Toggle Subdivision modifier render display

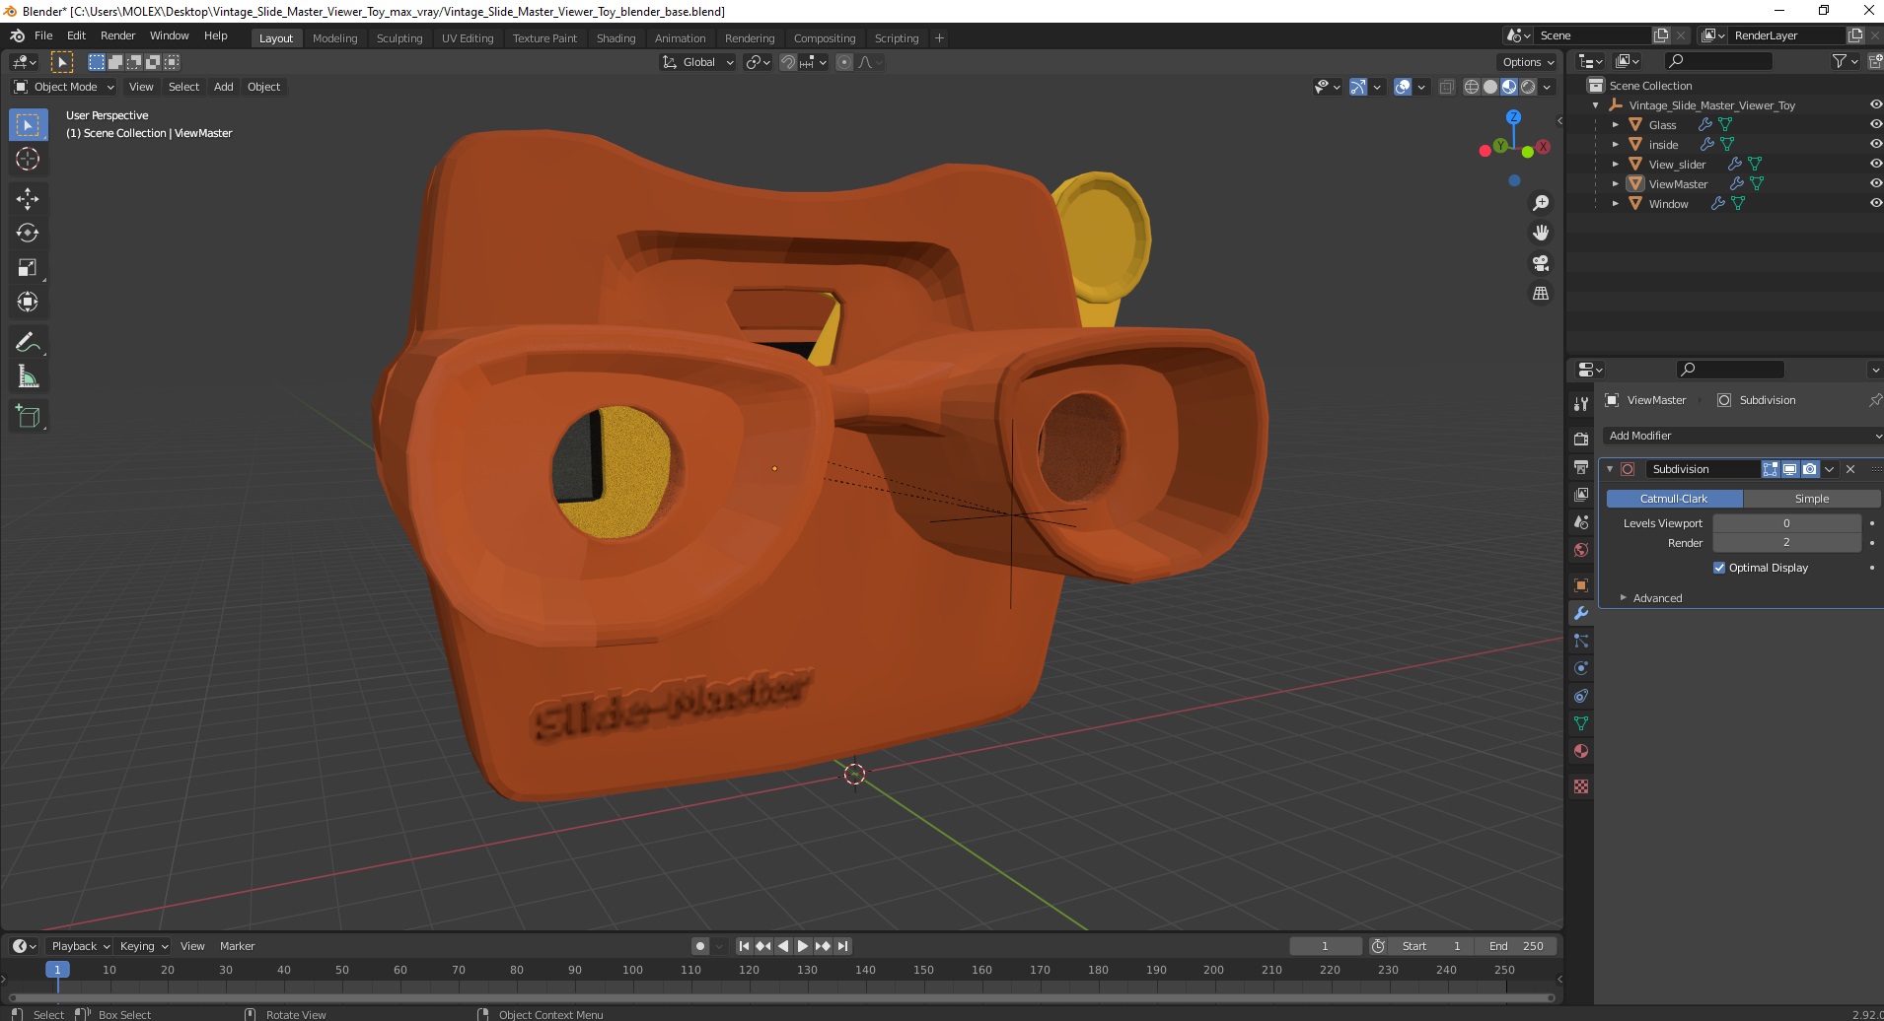(1810, 469)
